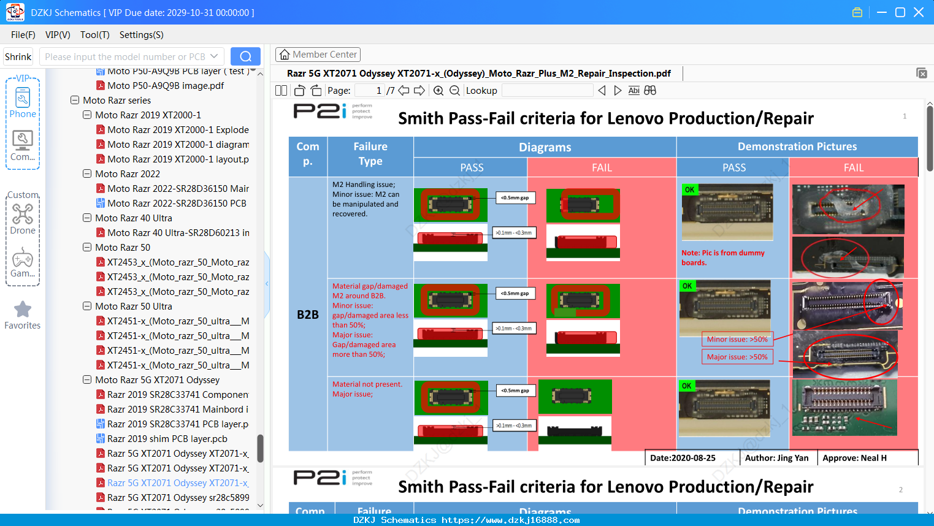Zoom in on the PDF
The image size is (934, 526).
[438, 91]
